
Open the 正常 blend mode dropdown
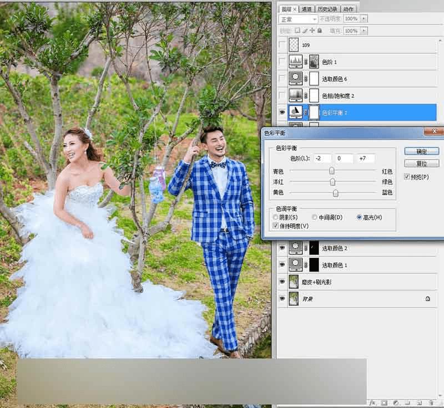298,19
